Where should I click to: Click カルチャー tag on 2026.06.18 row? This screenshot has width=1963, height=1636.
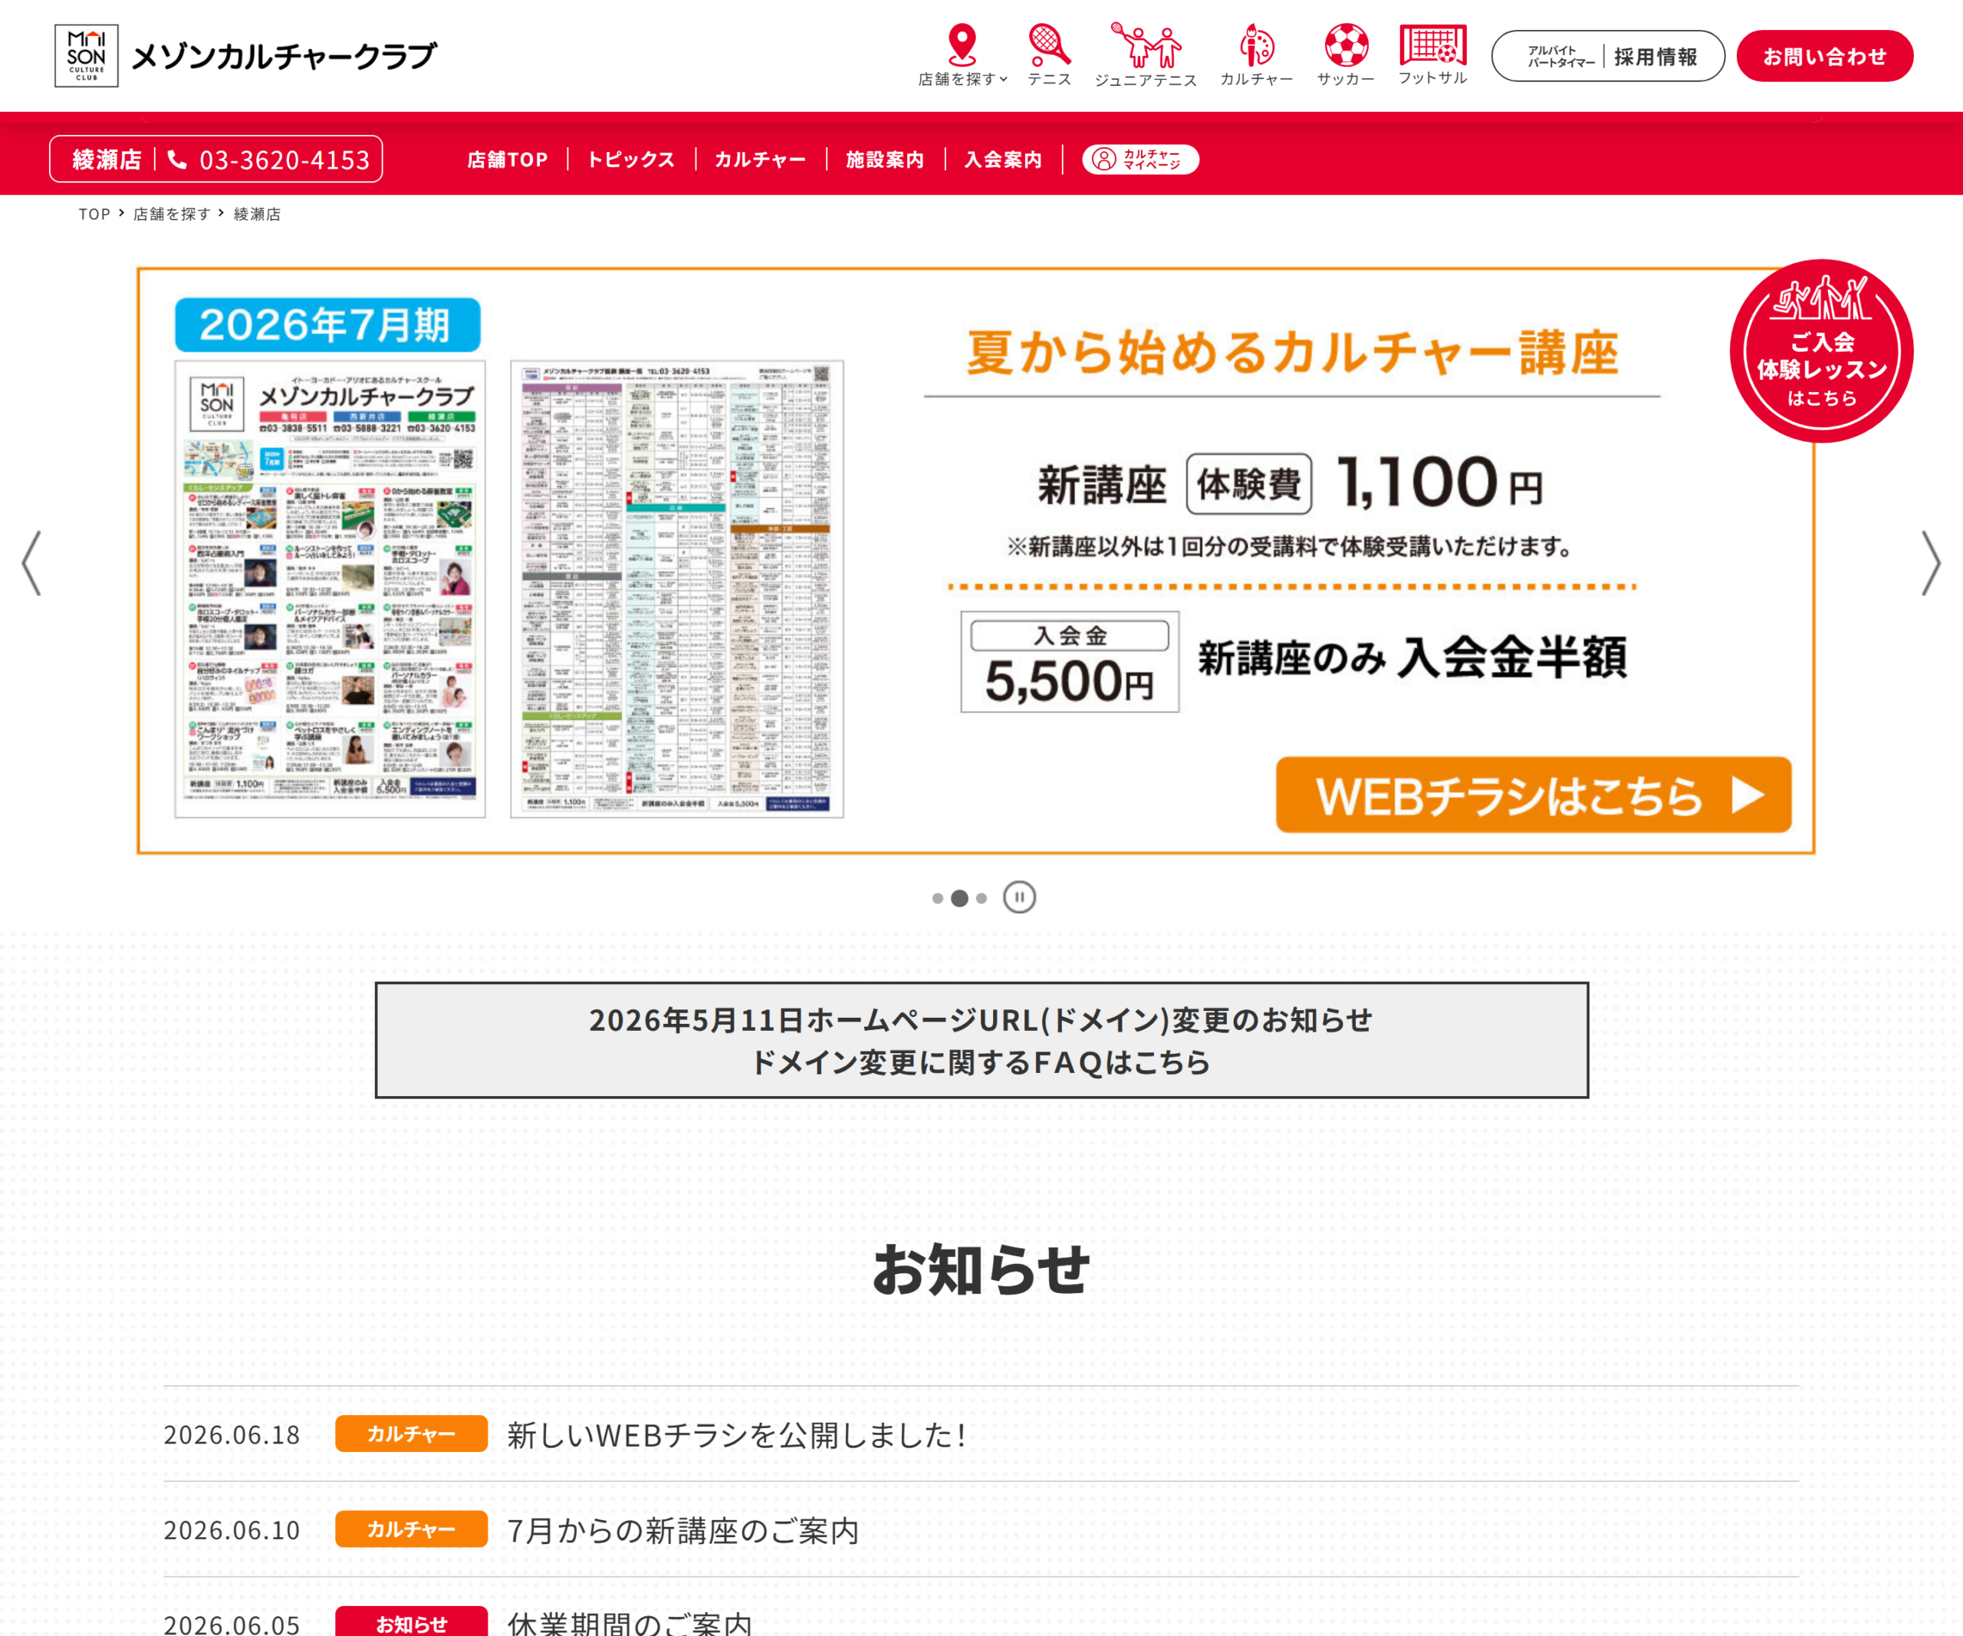(411, 1434)
